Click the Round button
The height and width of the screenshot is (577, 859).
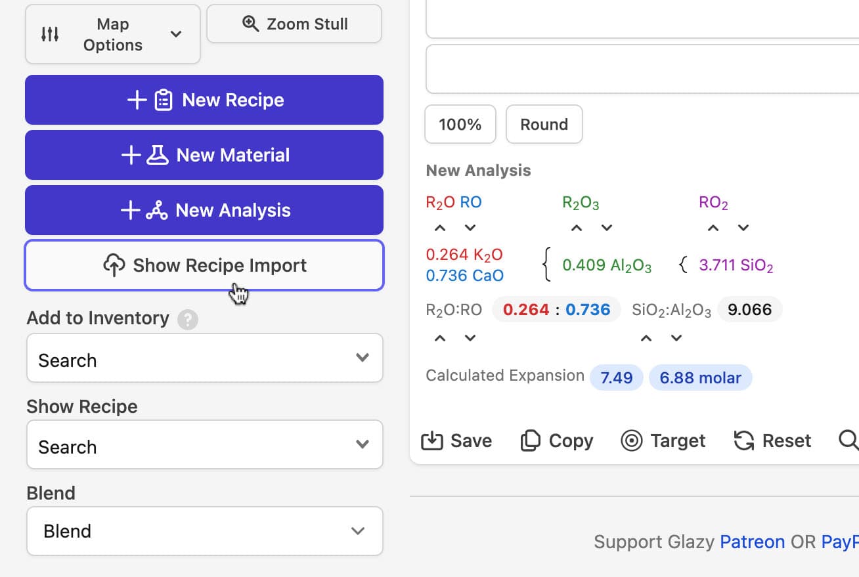click(x=544, y=124)
